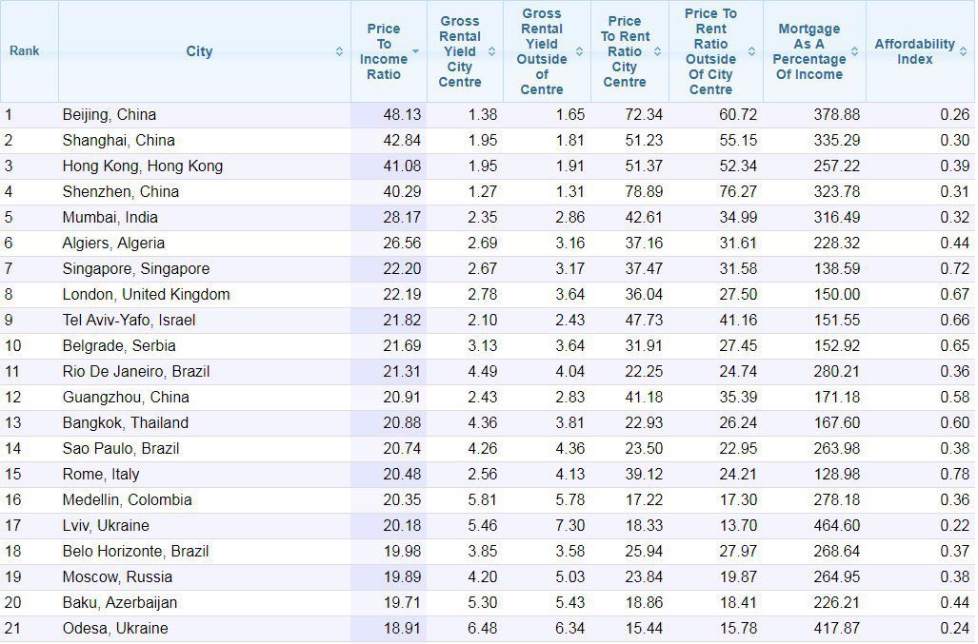Click Hong Kong's price to income value 41.08
Screen dimensions: 978x644
tap(402, 166)
